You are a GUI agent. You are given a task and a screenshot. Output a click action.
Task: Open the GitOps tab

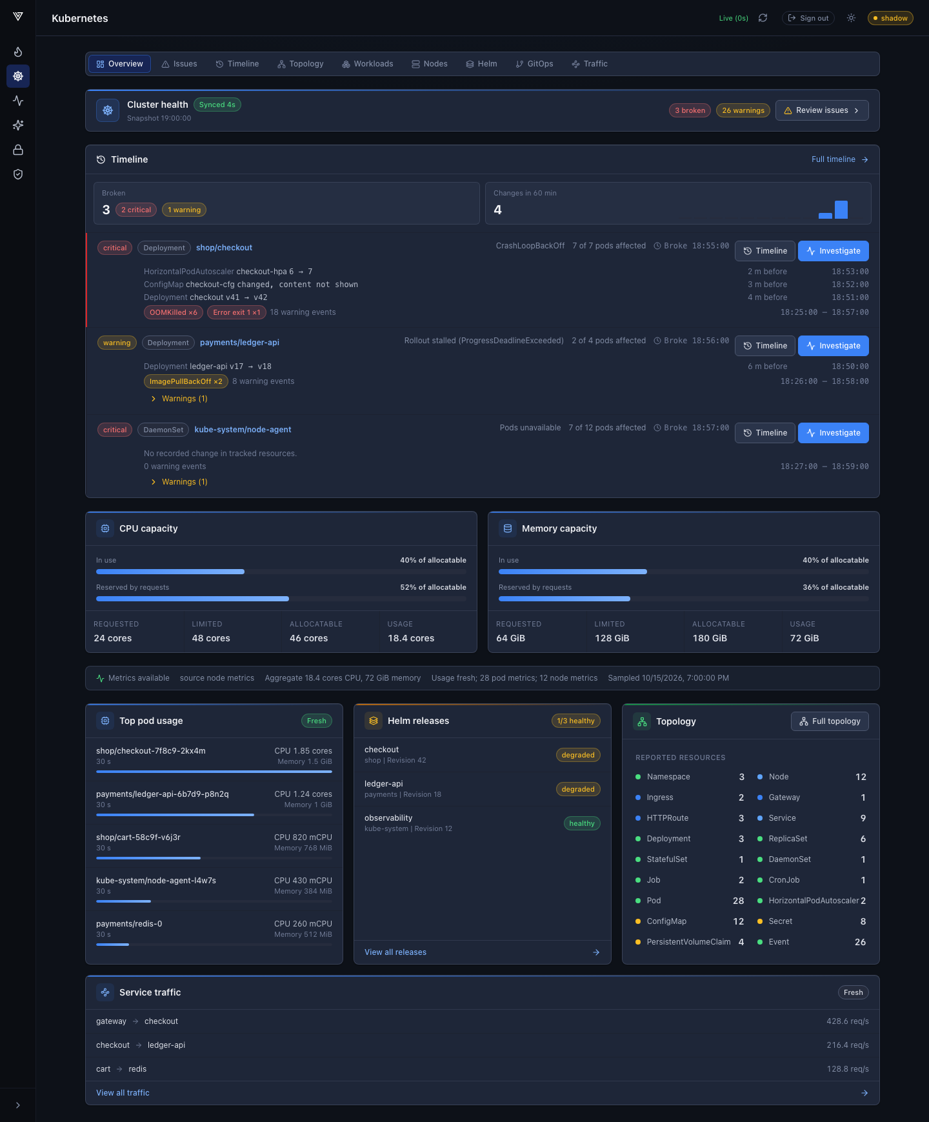pyautogui.click(x=535, y=64)
